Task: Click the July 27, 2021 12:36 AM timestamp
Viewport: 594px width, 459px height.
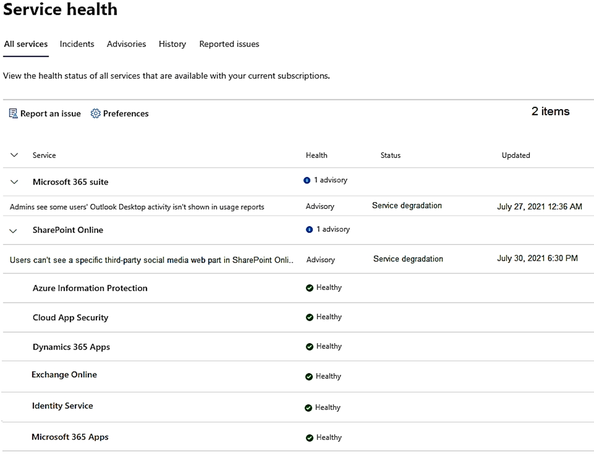Action: click(540, 207)
